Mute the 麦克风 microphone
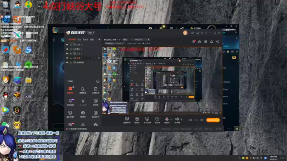Image resolution: width=287 pixels, height=161 pixels. (x=167, y=120)
